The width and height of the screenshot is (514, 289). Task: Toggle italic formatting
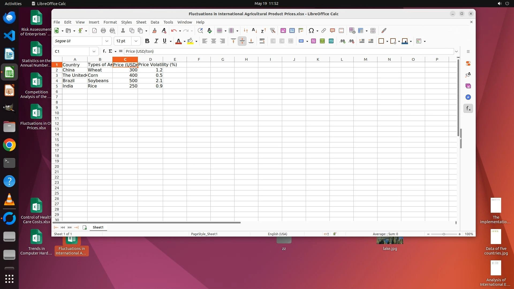tap(156, 41)
